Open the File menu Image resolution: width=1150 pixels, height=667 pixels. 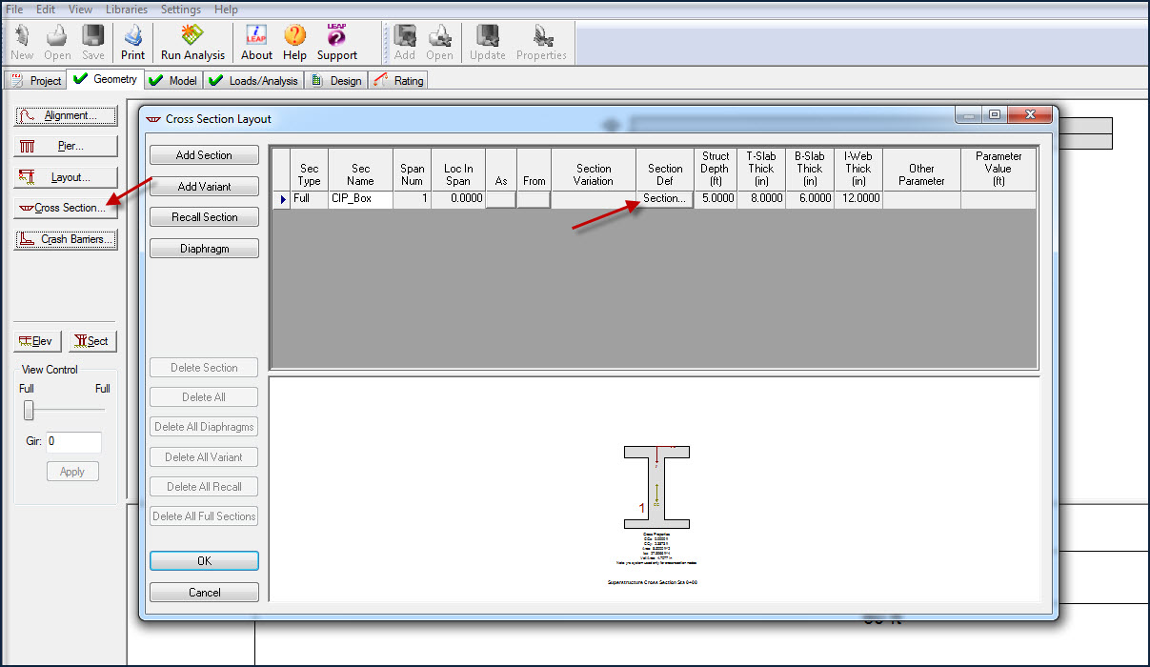[x=14, y=9]
